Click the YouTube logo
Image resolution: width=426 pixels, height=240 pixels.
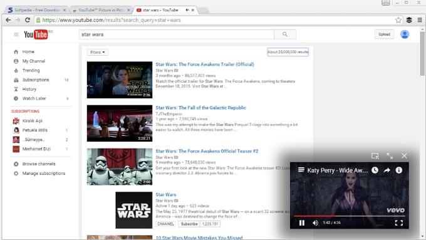pyautogui.click(x=36, y=34)
